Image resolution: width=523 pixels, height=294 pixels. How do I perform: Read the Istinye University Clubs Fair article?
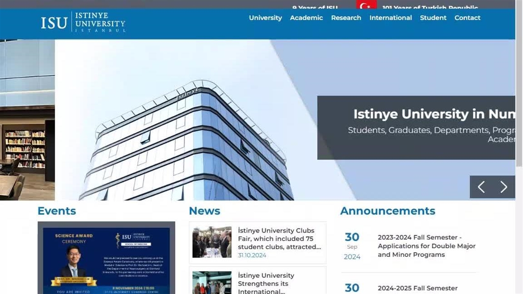point(279,238)
